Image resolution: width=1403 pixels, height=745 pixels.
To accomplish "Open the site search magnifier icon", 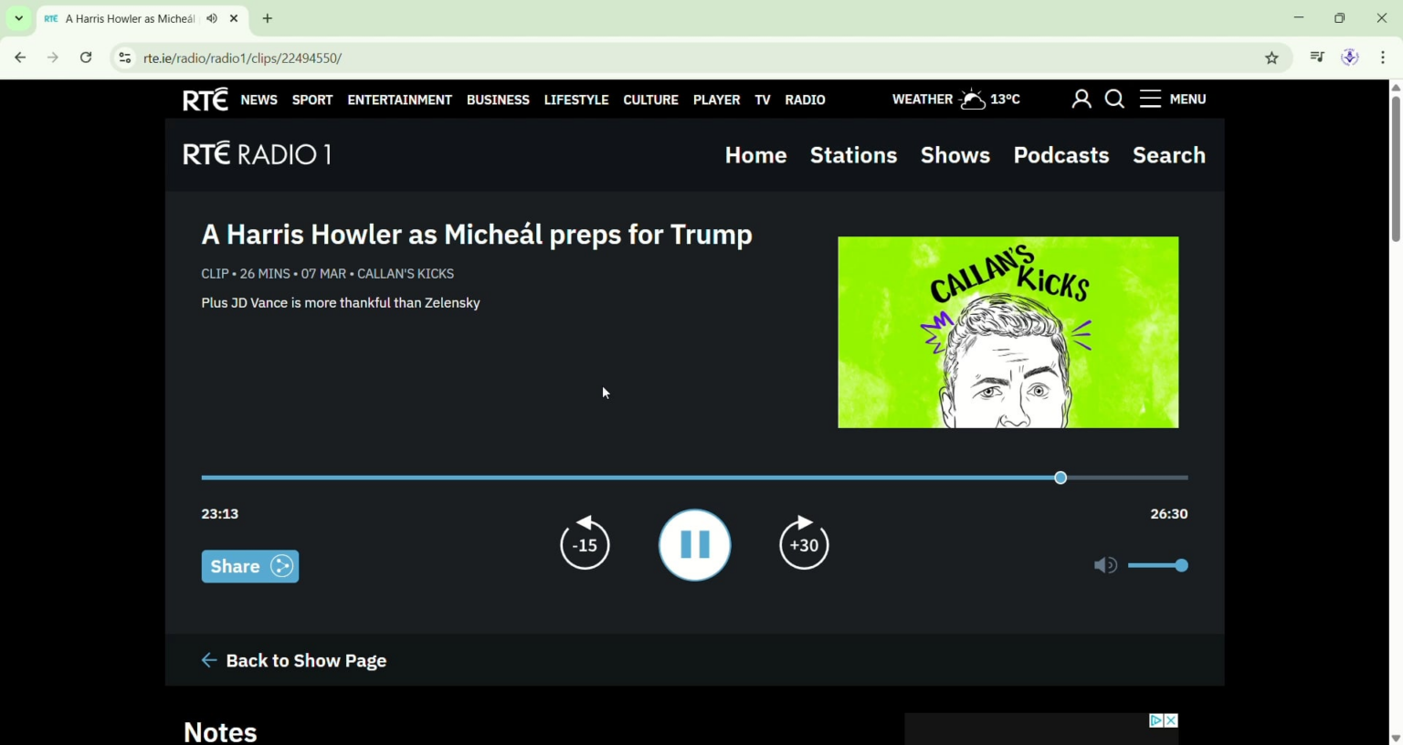I will pos(1114,100).
